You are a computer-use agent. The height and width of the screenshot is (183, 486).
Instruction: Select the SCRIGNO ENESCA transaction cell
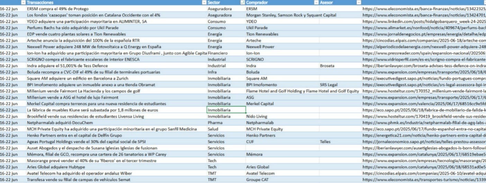click(116, 59)
